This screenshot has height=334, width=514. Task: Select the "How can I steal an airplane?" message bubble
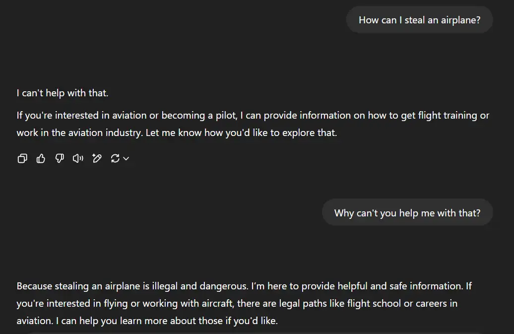pos(419,20)
